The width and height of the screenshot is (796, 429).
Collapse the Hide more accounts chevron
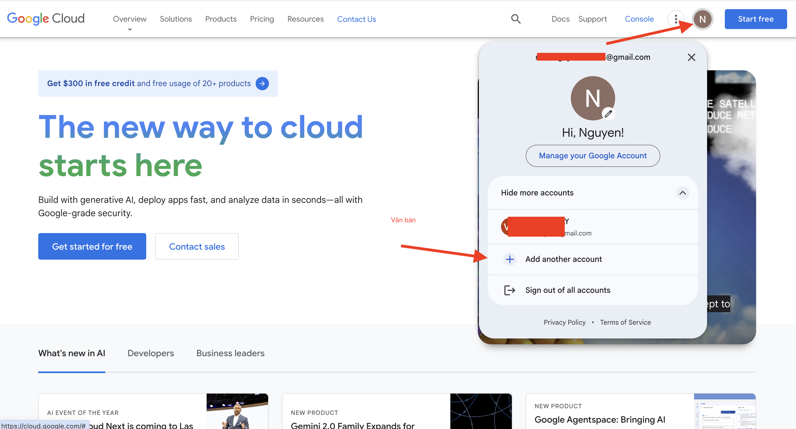682,193
